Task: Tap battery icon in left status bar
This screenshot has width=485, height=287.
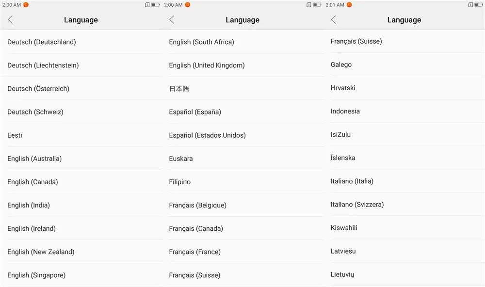Action: pyautogui.click(x=155, y=5)
